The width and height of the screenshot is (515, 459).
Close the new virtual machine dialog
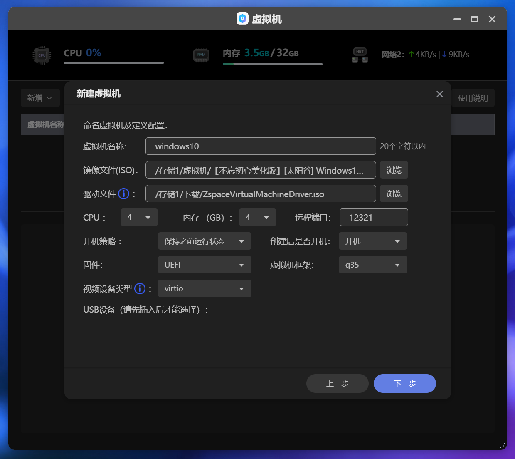440,94
